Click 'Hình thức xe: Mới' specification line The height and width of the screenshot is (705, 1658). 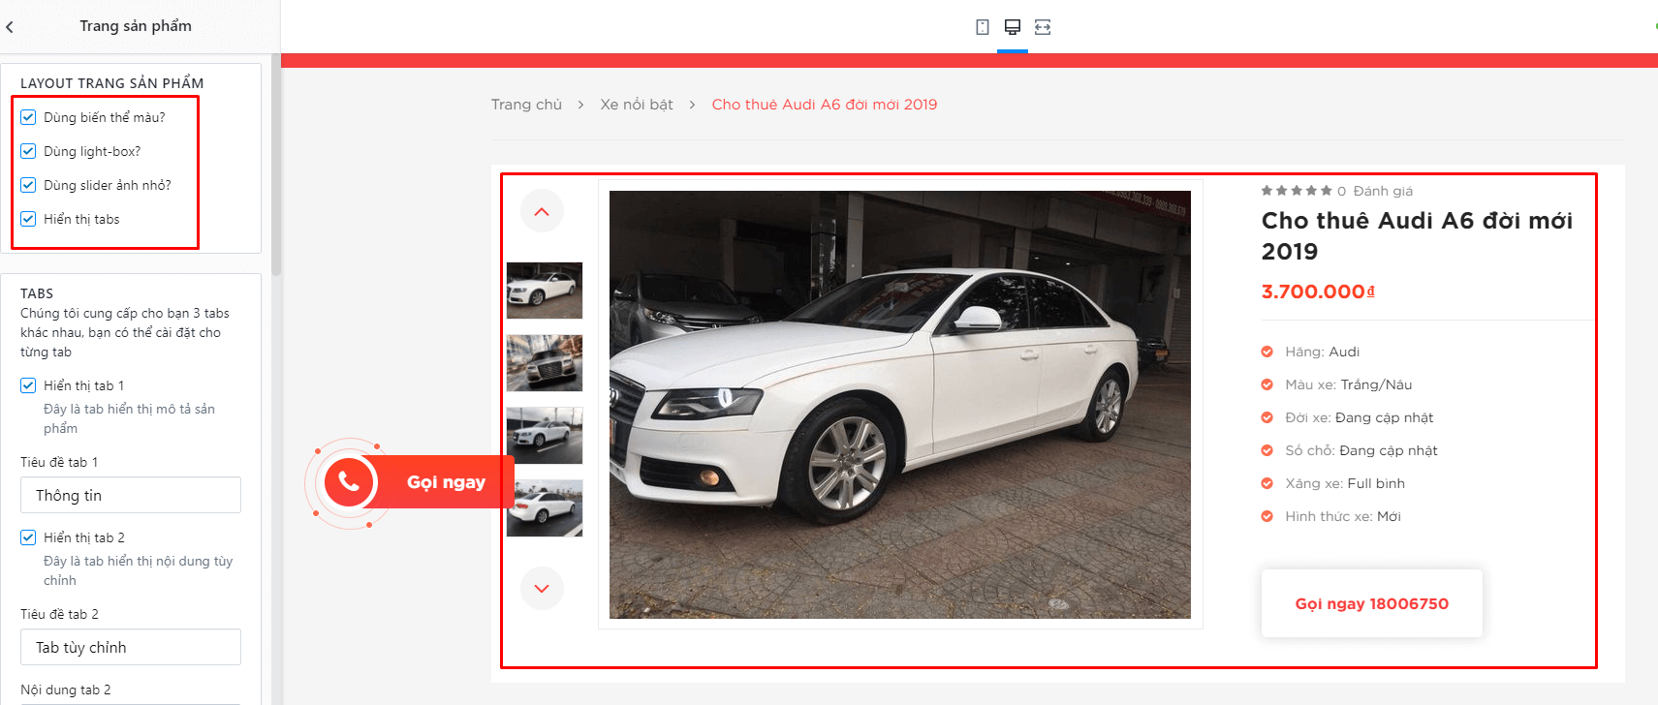coord(1343,516)
